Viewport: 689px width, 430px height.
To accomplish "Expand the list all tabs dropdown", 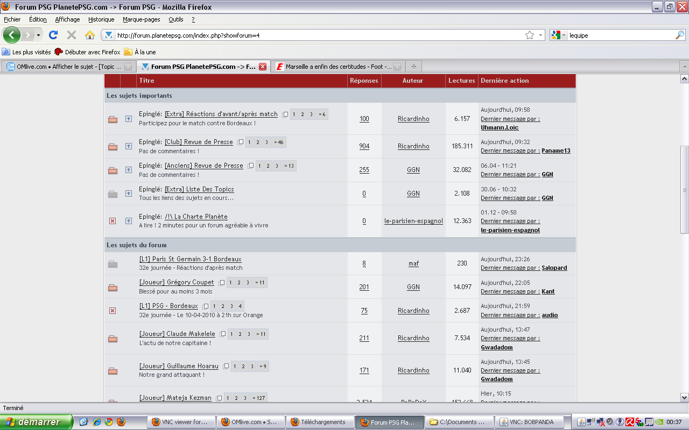I will click(684, 67).
